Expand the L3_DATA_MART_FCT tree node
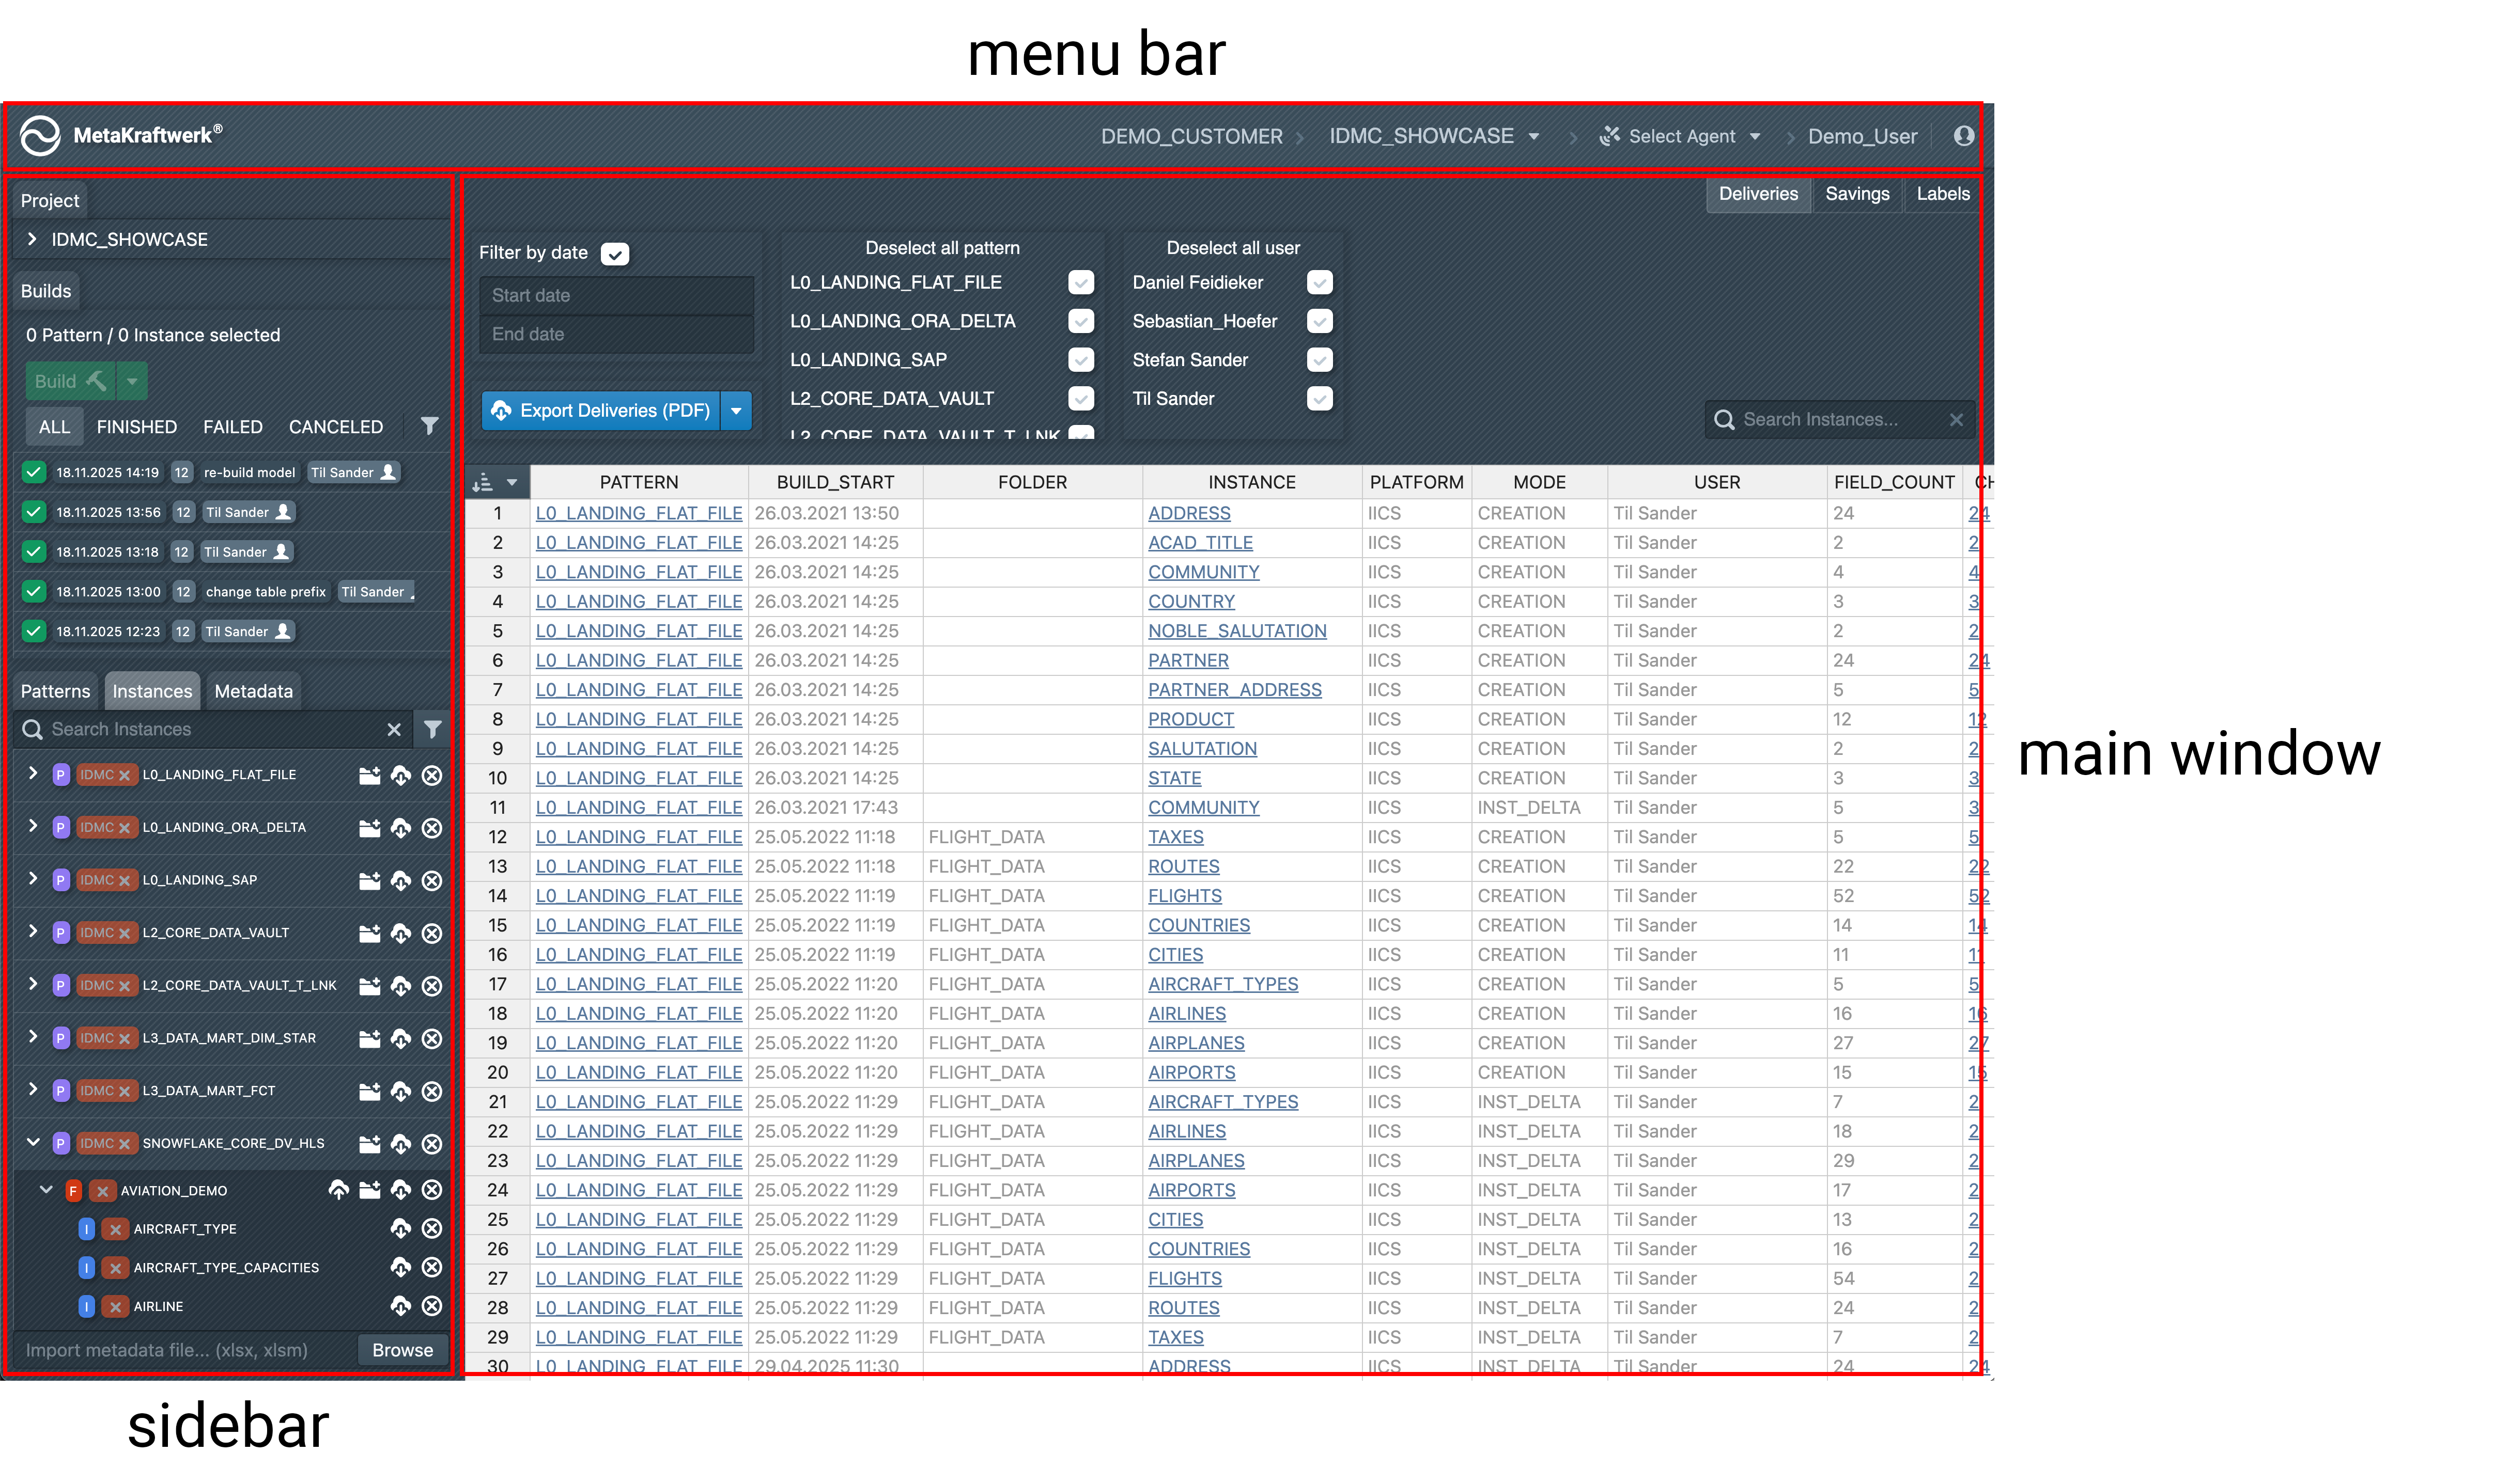Image resolution: width=2511 pixels, height=1484 pixels. tap(33, 1089)
